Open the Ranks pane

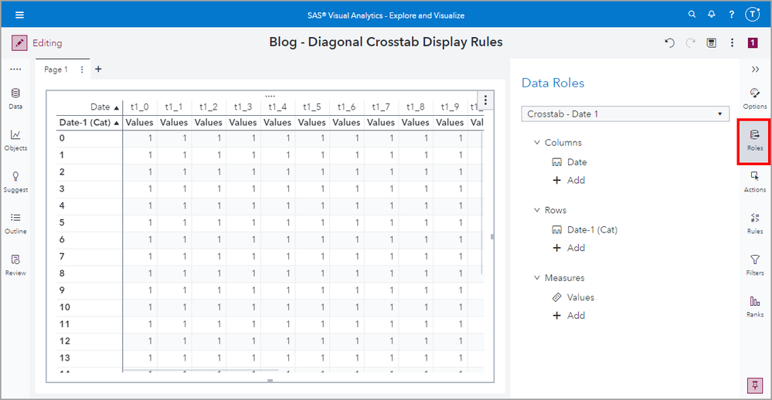755,307
